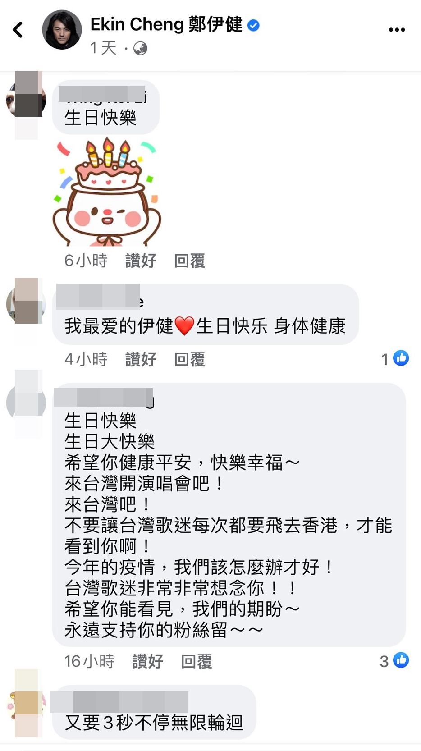The width and height of the screenshot is (421, 751).
Task: Like the 生日快樂 sticker comment
Action: [x=141, y=261]
